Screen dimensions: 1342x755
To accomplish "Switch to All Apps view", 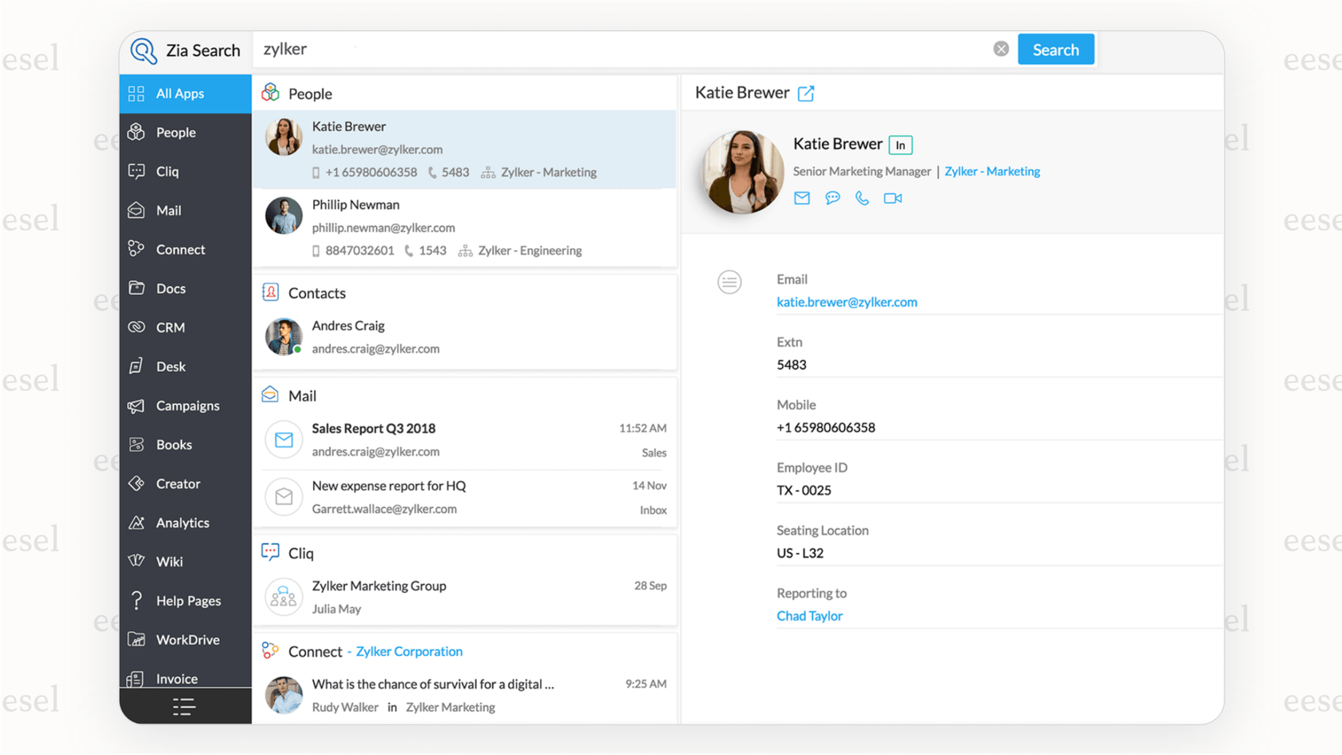I will [x=180, y=93].
